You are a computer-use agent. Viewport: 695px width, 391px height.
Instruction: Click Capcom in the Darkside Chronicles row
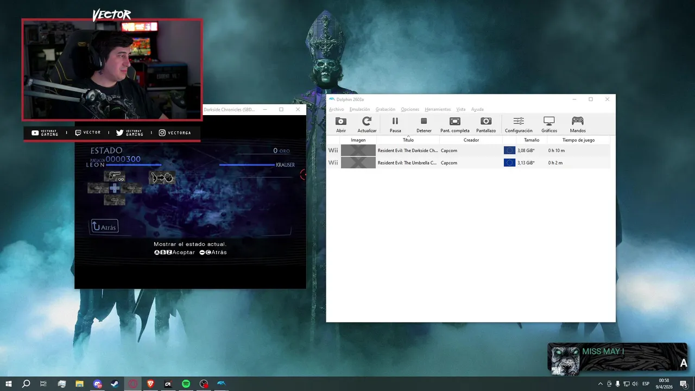click(x=449, y=150)
